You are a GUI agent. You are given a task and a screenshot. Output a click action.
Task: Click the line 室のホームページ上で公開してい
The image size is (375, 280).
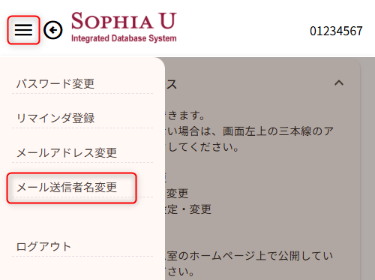pyautogui.click(x=250, y=256)
